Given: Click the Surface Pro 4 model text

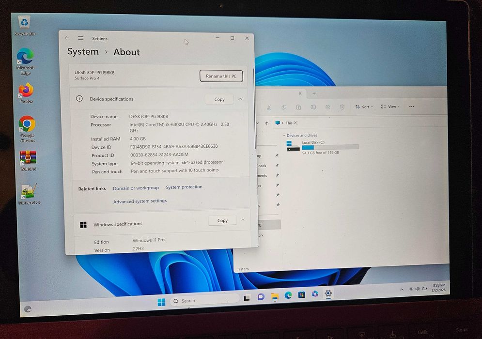Looking at the screenshot, I should coord(87,78).
